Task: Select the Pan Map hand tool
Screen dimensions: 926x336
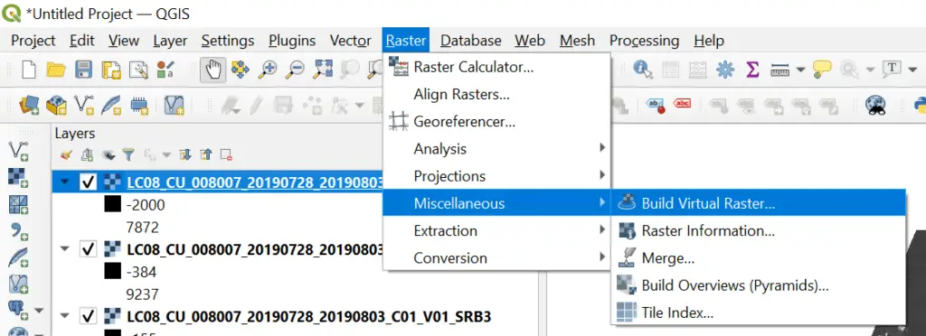Action: (213, 70)
